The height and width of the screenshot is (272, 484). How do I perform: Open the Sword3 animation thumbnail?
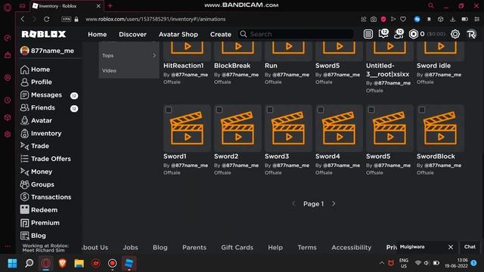coord(288,128)
